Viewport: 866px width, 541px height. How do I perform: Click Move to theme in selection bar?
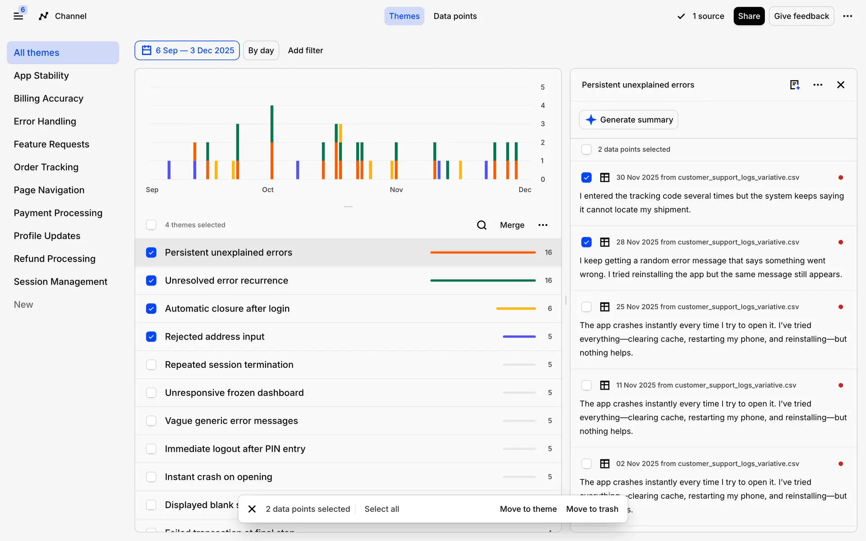click(528, 509)
